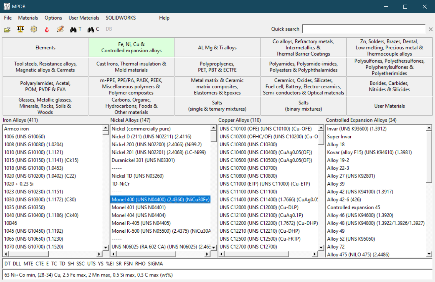The width and height of the screenshot is (435, 282).
Task: Select Monel K-500 in Nickel Alloys list
Action: point(160,231)
